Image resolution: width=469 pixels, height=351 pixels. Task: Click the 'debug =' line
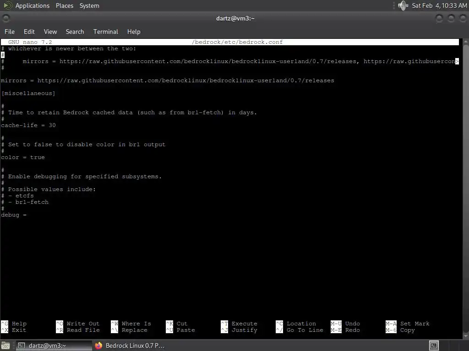coord(14,215)
